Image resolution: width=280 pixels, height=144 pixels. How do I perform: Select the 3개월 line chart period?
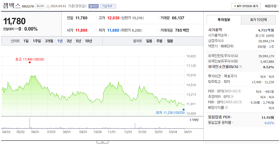point(49,41)
